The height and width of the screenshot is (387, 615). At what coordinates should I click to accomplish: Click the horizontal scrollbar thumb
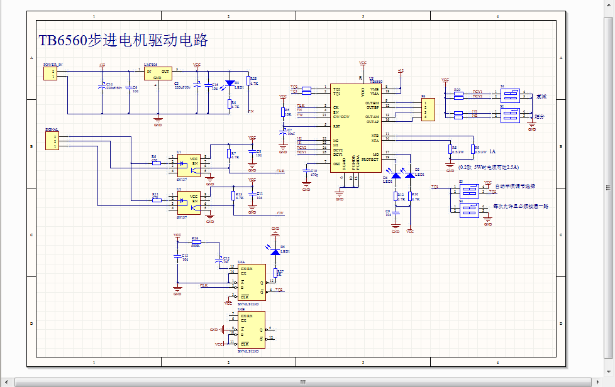coord(303,382)
